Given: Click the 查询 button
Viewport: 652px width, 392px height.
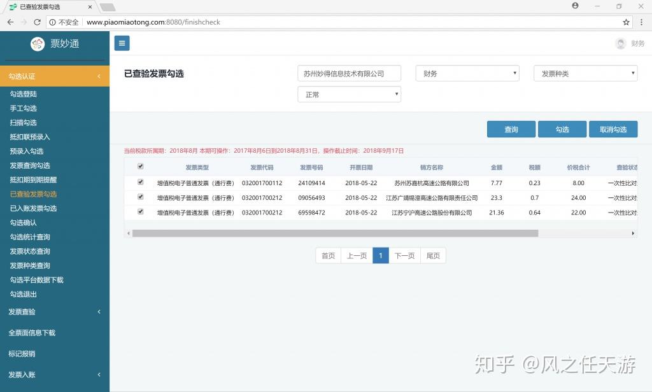Looking at the screenshot, I should click(511, 129).
